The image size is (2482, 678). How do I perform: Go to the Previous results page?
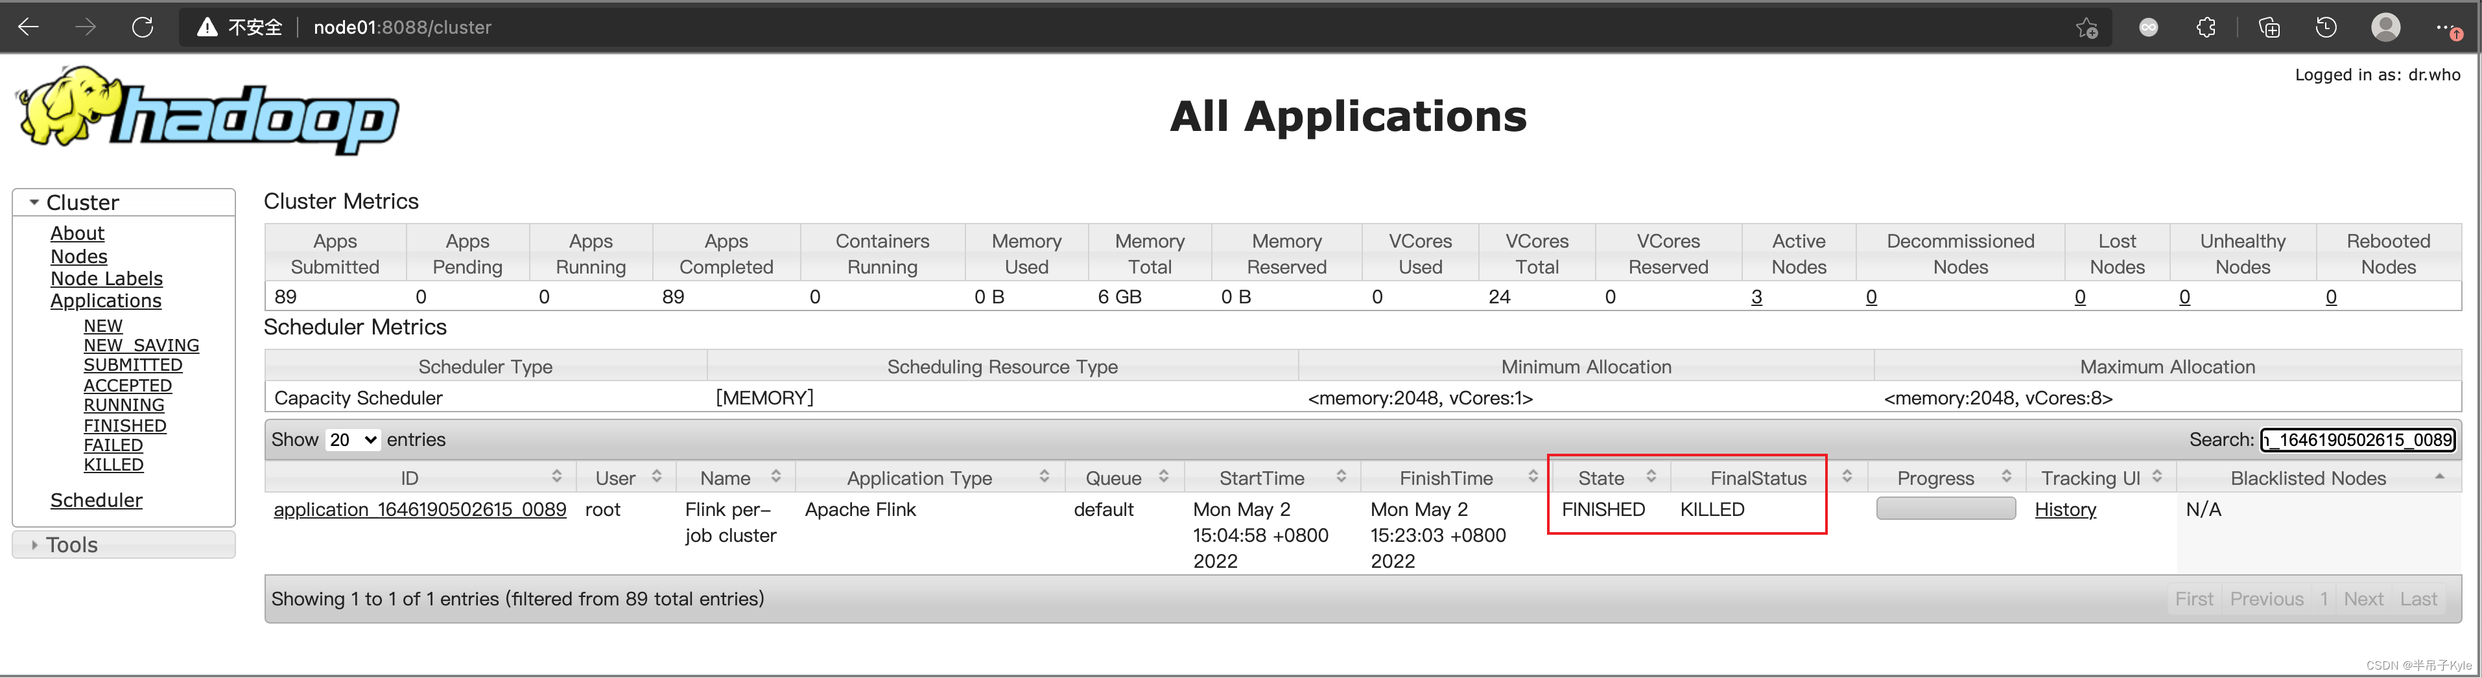[x=2266, y=599]
